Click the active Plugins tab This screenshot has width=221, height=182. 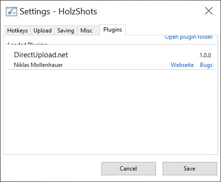(112, 30)
